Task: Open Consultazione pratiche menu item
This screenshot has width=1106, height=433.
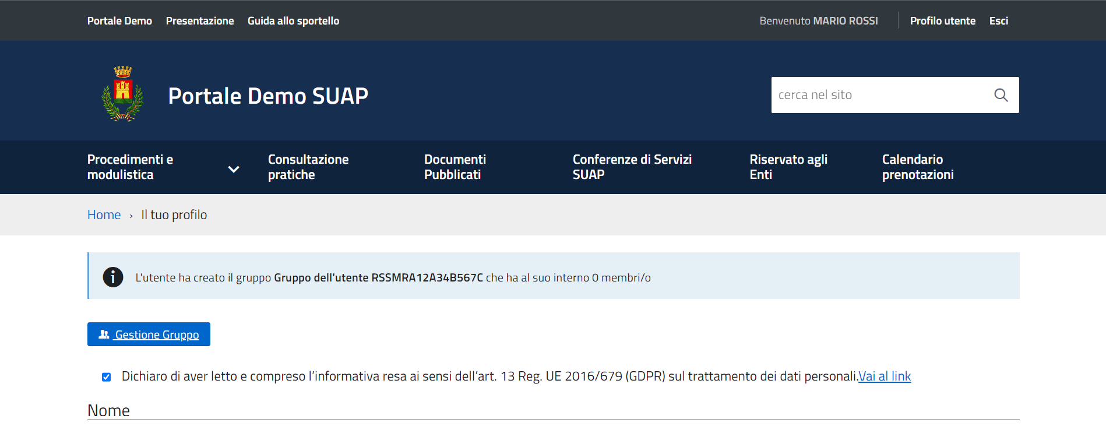Action: pos(308,167)
